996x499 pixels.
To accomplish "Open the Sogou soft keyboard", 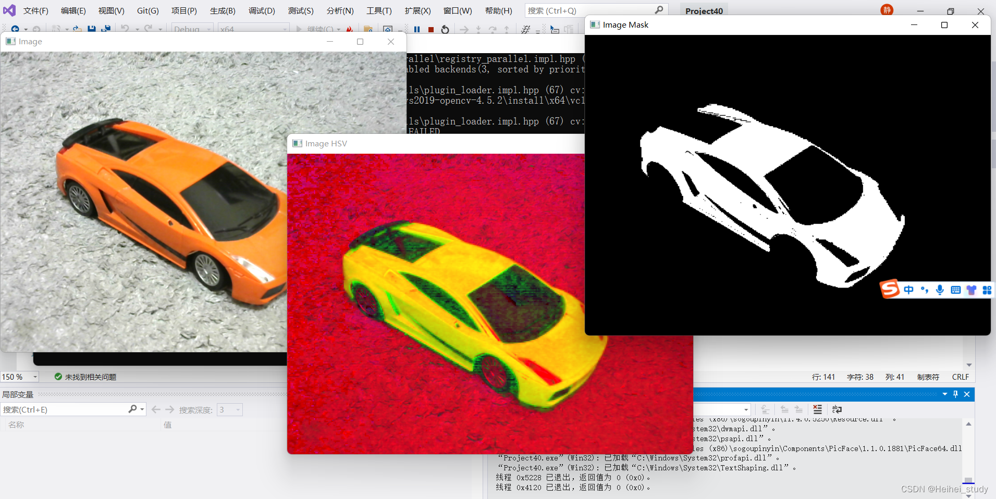I will (956, 290).
